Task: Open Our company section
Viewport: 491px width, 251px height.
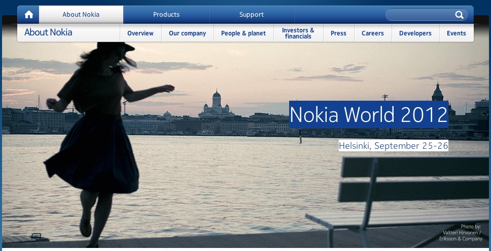Action: click(187, 33)
